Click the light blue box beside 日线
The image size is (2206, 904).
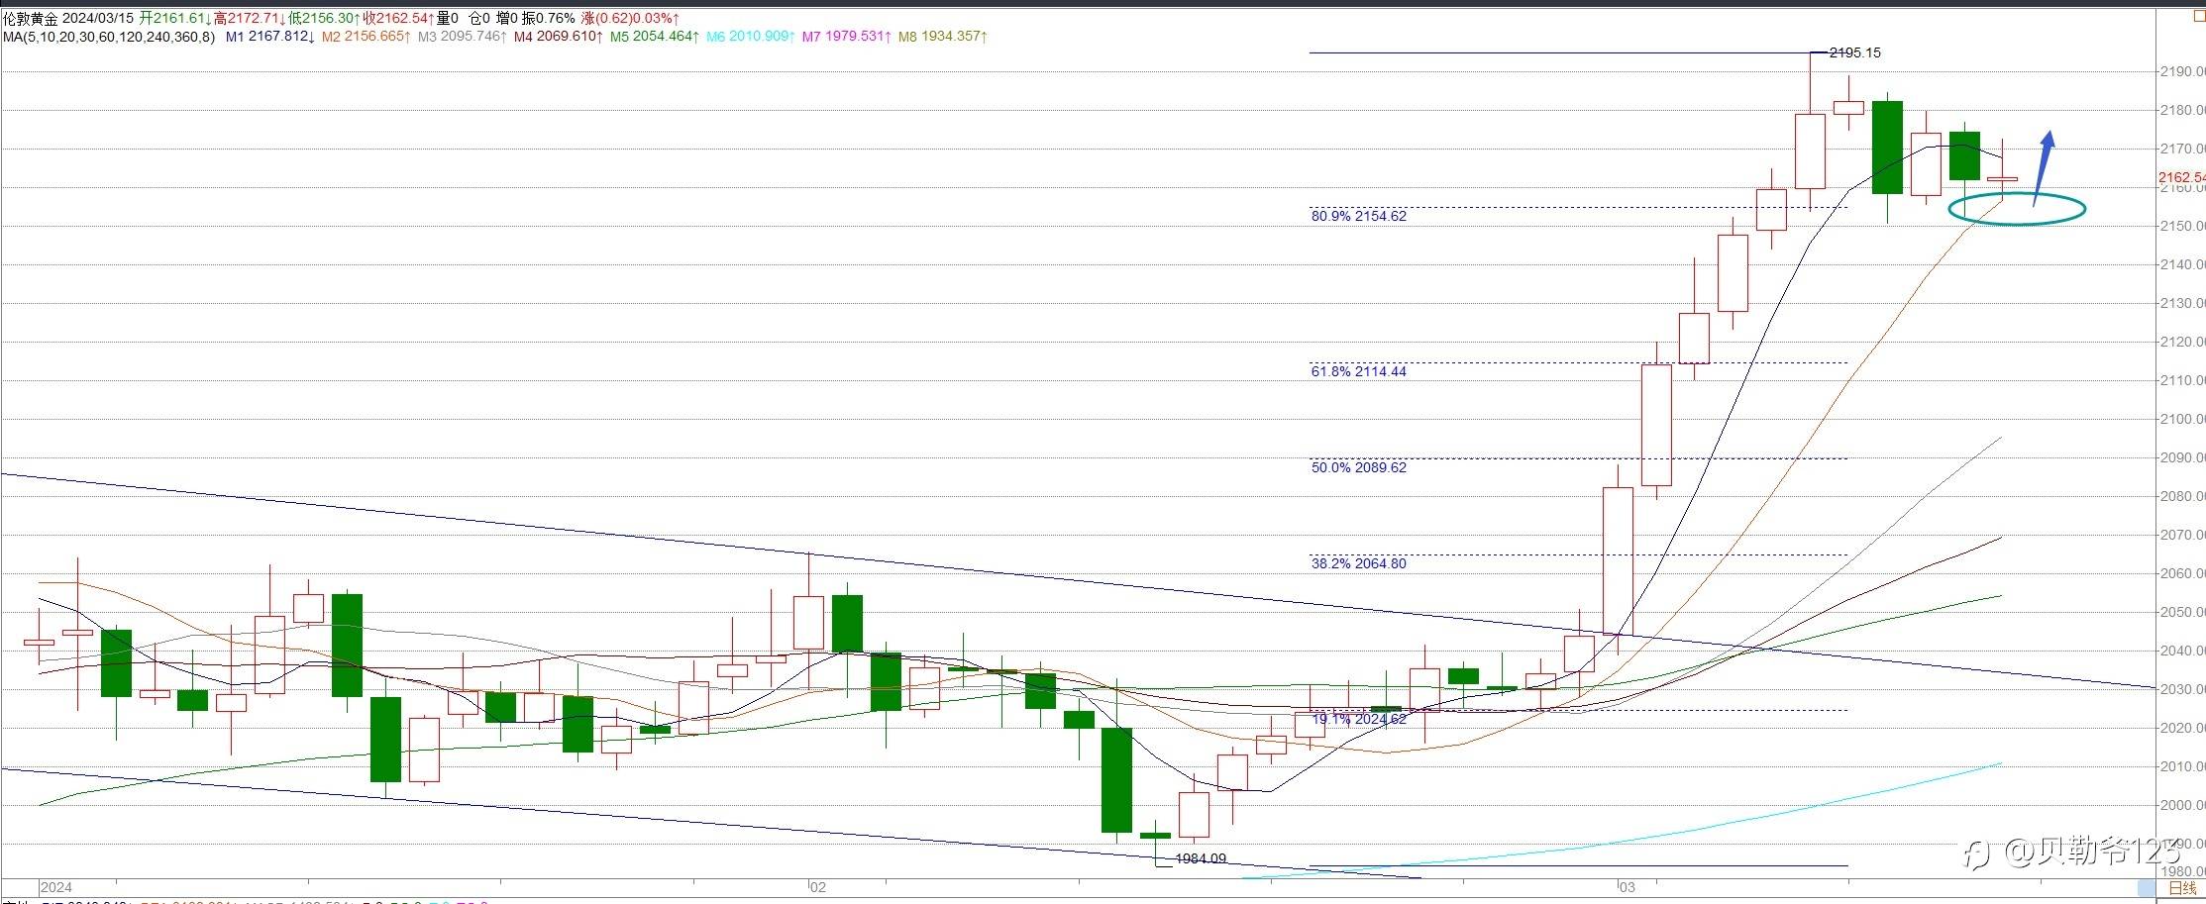2147,887
